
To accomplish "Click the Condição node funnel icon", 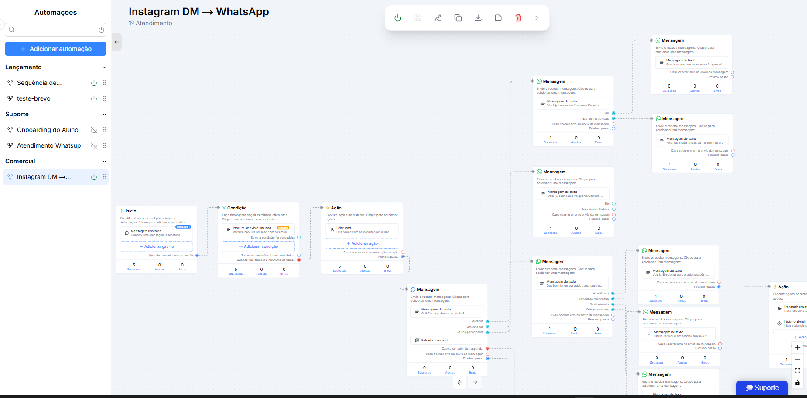I will click(224, 208).
